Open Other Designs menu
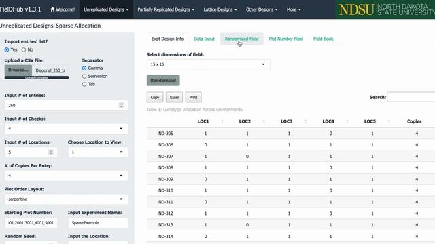435x244 pixels. point(262,9)
